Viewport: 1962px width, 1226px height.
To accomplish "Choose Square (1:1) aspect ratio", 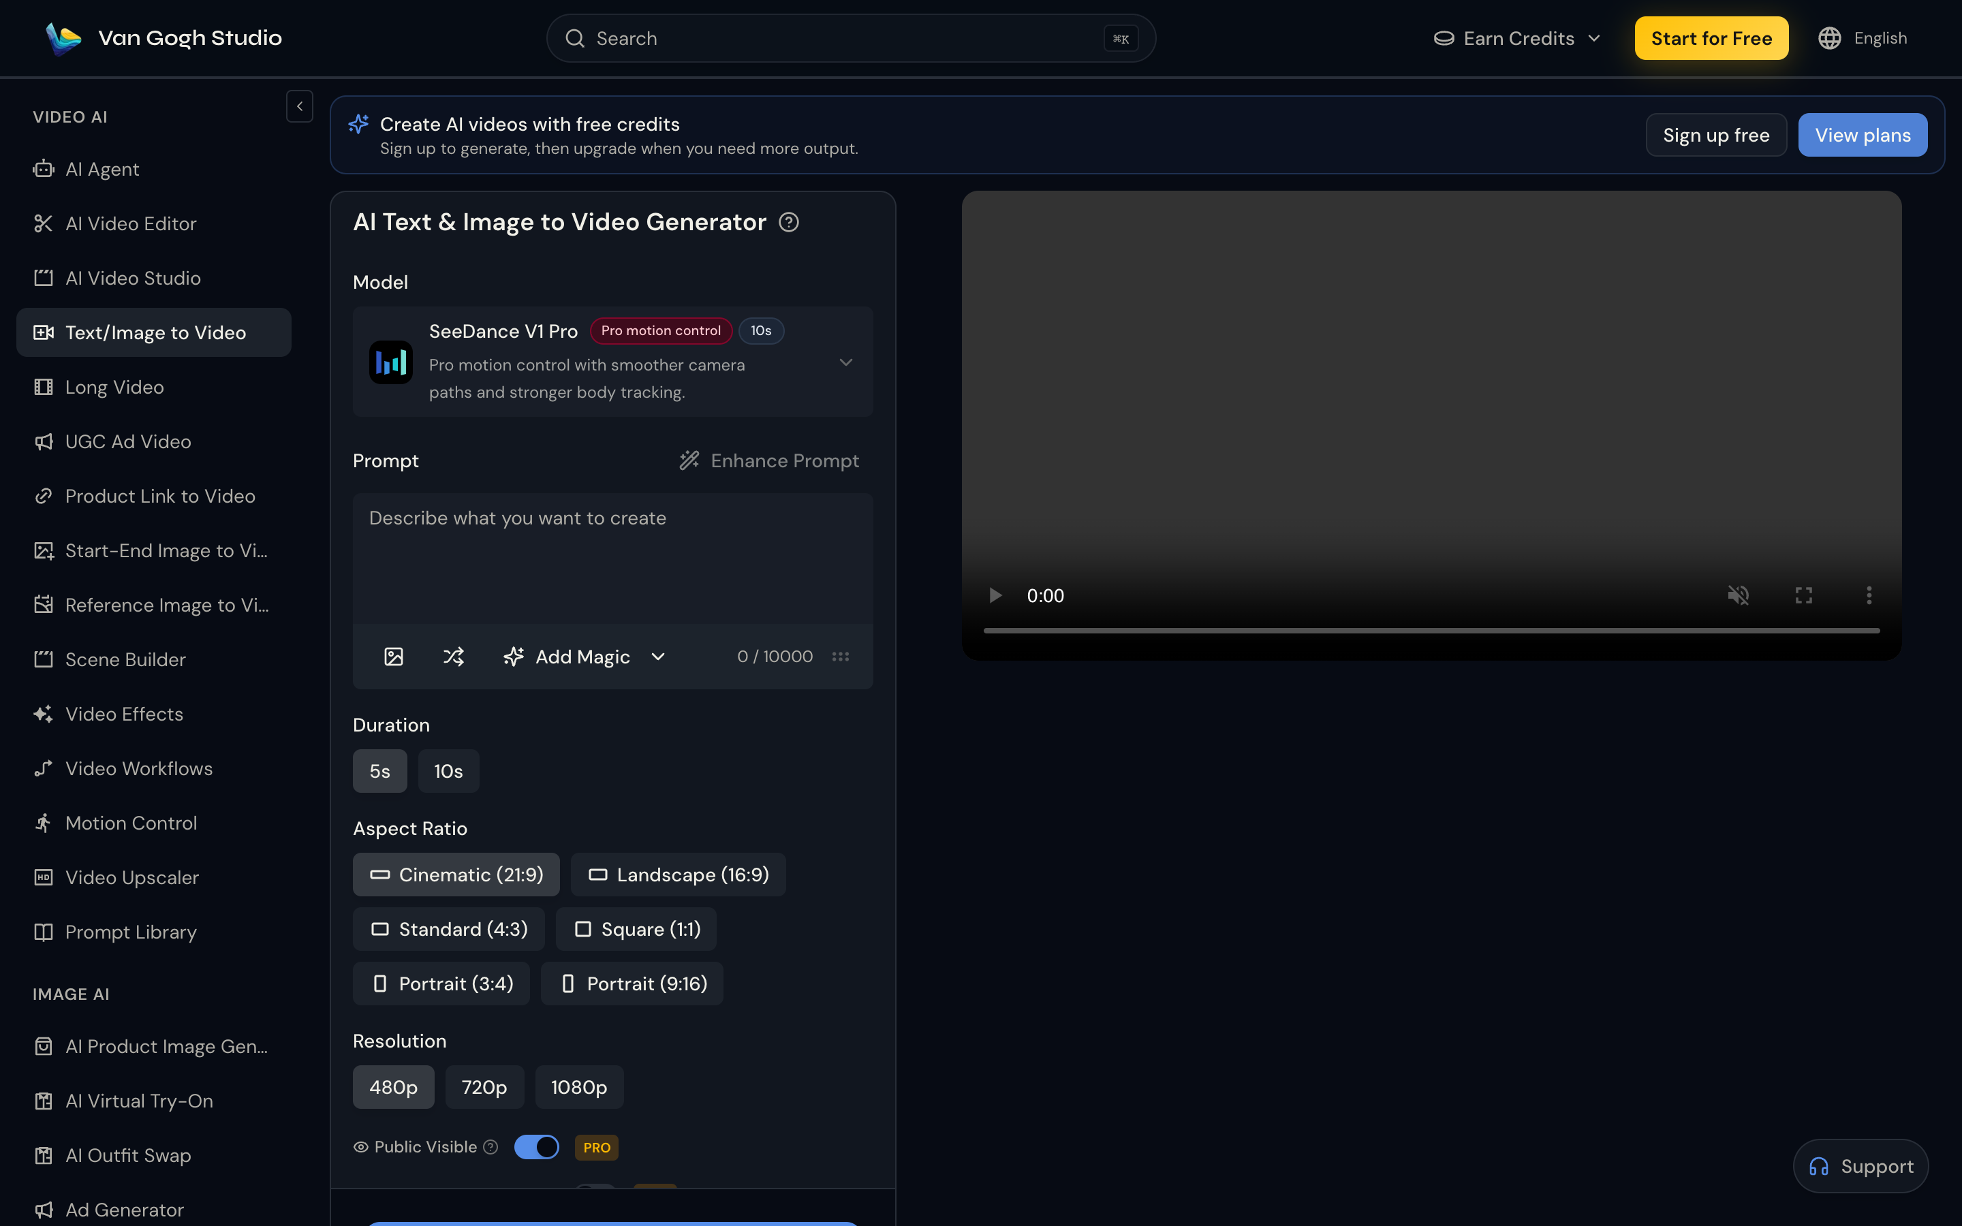I will [636, 929].
